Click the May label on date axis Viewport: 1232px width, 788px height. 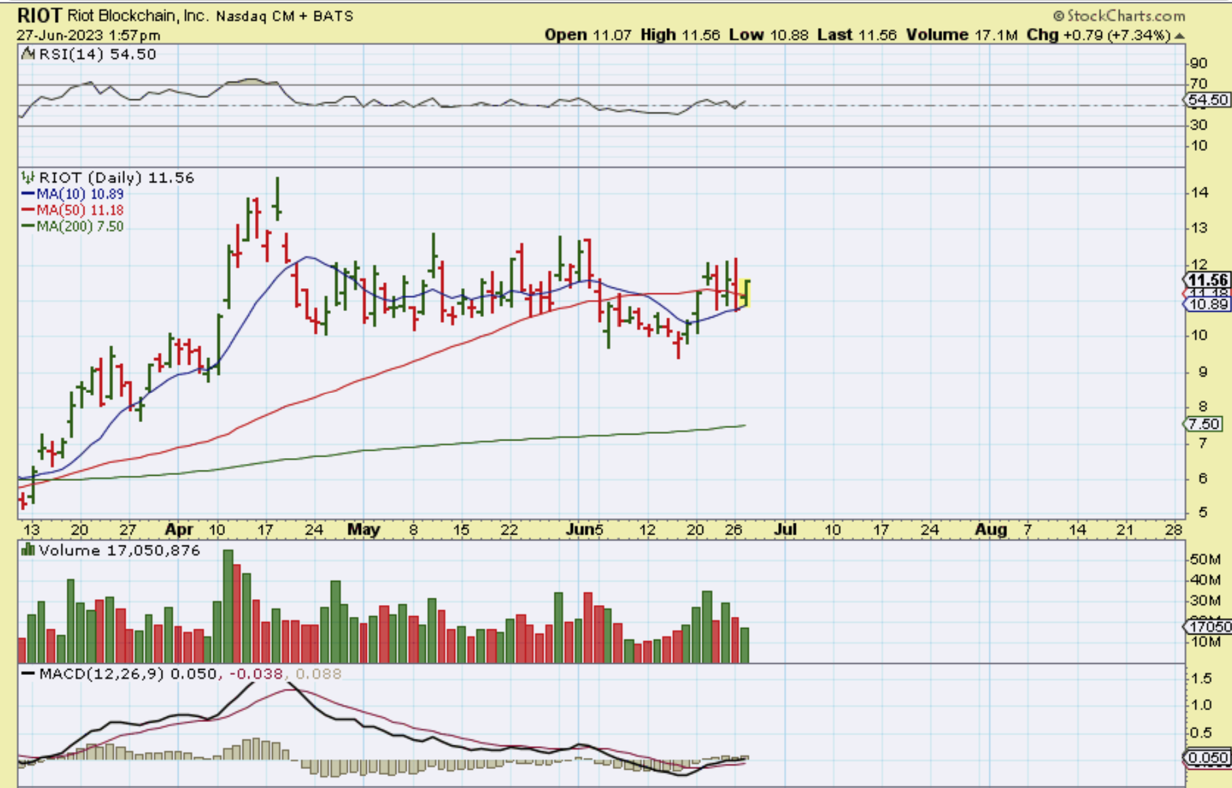(x=364, y=529)
